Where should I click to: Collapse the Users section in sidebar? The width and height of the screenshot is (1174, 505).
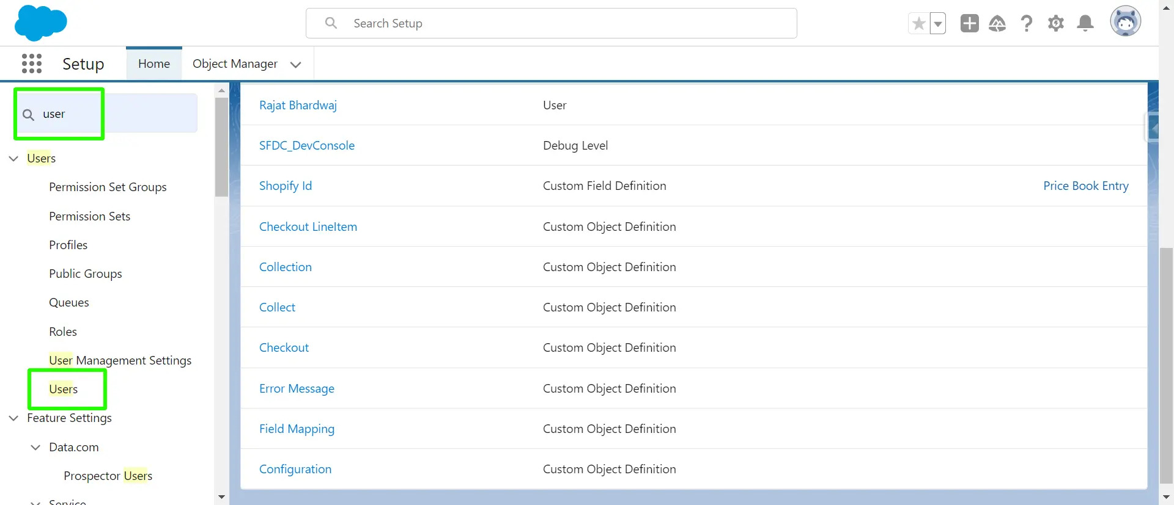pyautogui.click(x=13, y=158)
